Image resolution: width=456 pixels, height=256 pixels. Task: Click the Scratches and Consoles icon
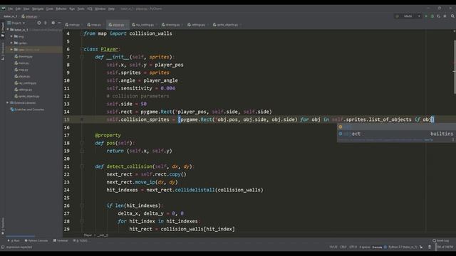click(x=12, y=110)
